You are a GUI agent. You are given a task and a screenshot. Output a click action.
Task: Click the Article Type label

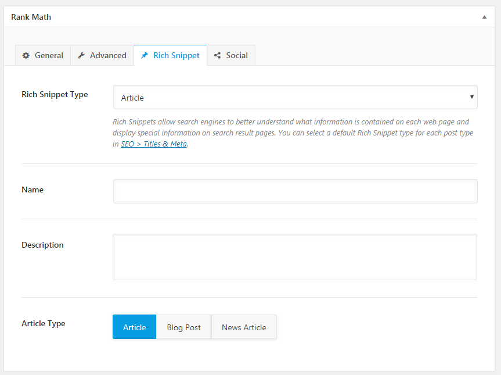(44, 323)
